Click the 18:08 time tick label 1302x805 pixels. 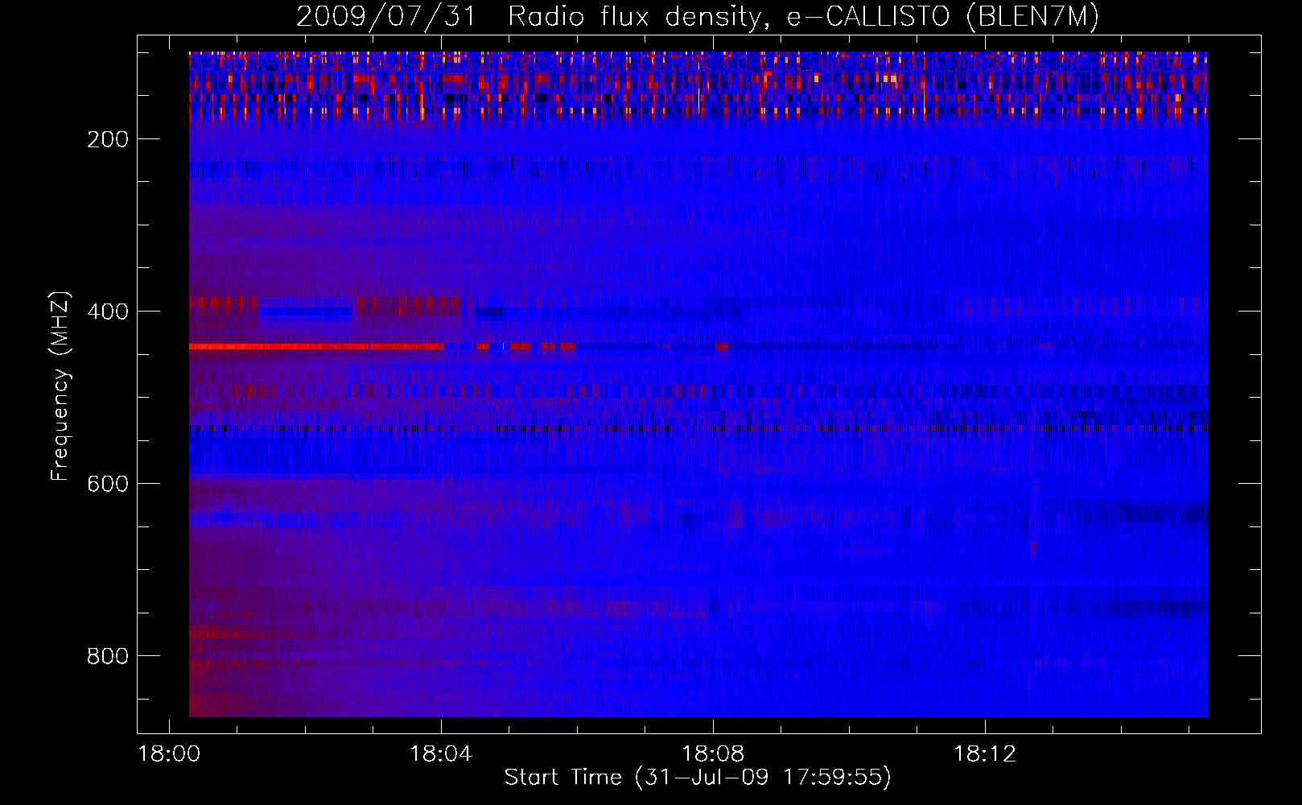[x=713, y=754]
